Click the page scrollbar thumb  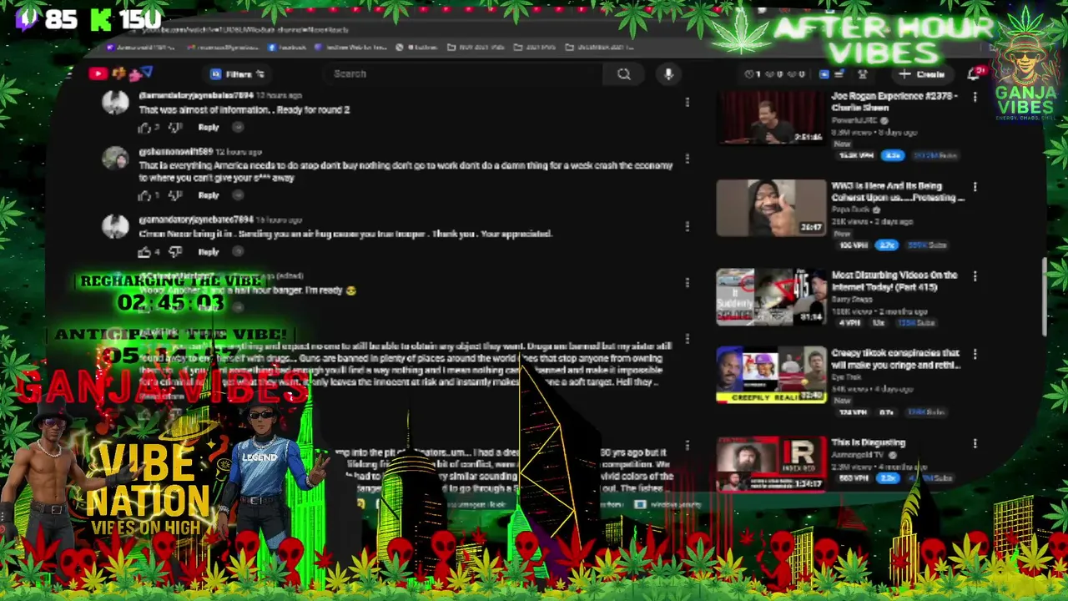[1044, 299]
